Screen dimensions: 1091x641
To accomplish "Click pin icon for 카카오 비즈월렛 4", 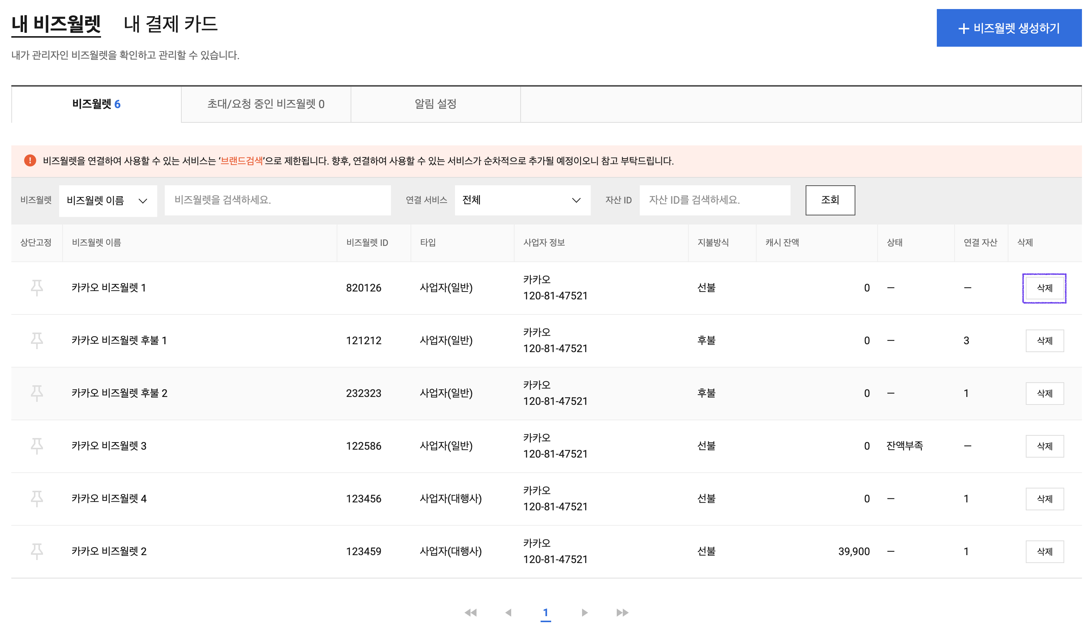I will [37, 499].
